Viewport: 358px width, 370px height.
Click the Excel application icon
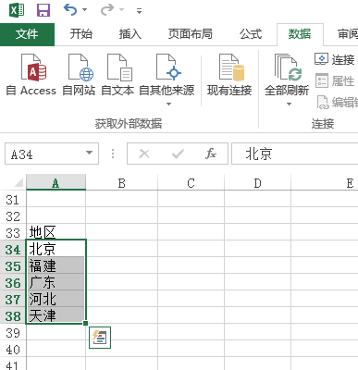(x=17, y=10)
